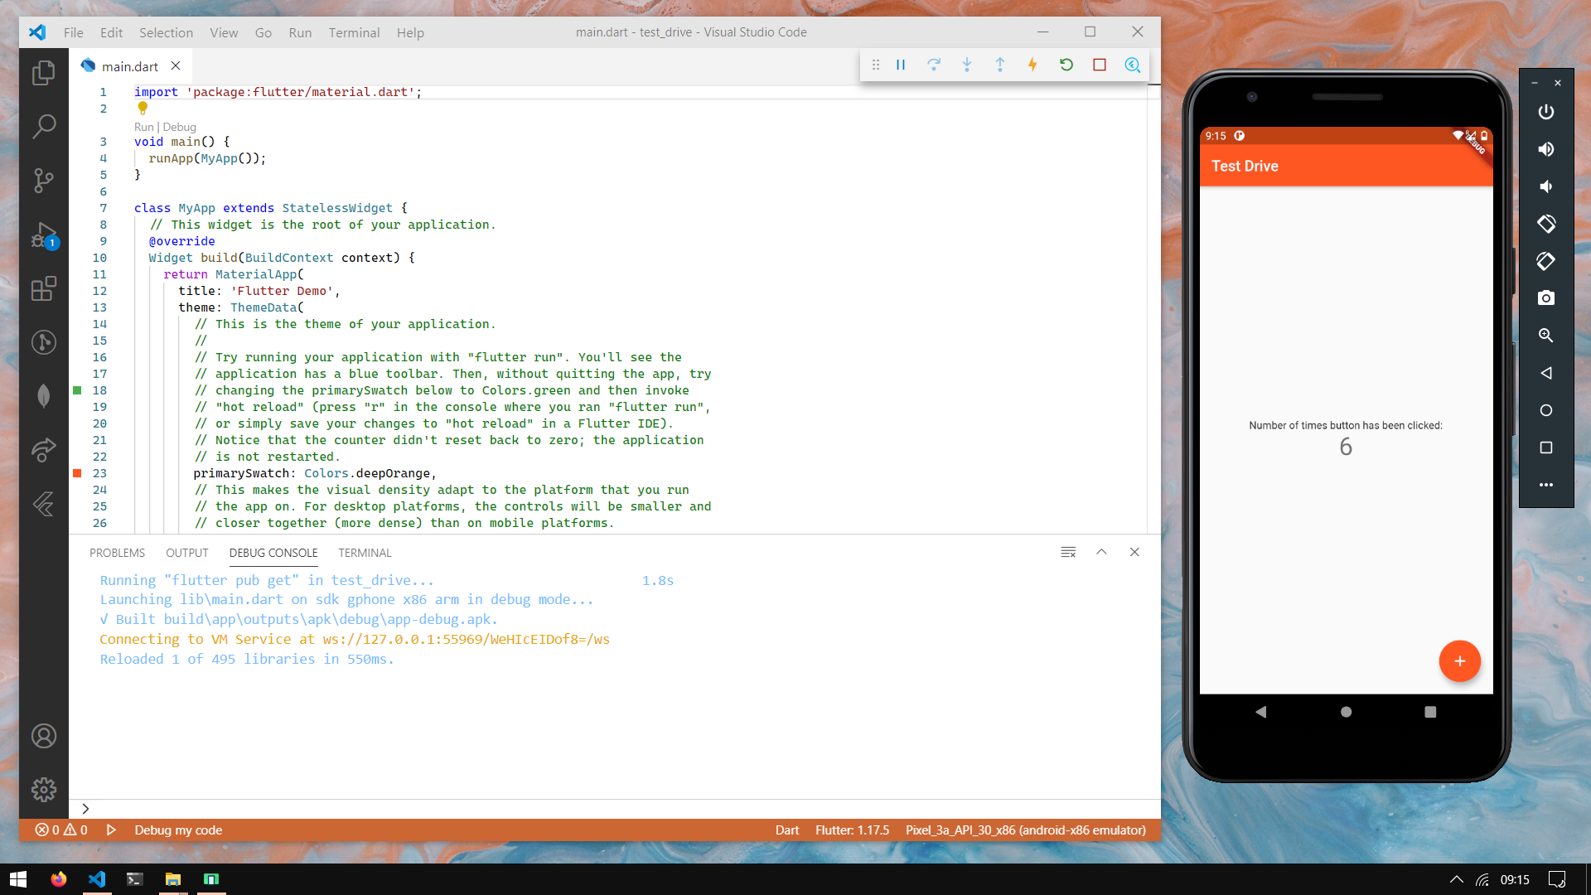Take a screenshot with the emulator camera icon
Image resolution: width=1591 pixels, height=895 pixels.
pyautogui.click(x=1545, y=298)
